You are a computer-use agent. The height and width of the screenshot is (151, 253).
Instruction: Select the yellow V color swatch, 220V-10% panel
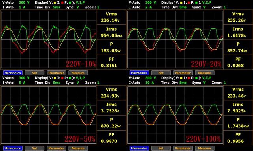55,3
